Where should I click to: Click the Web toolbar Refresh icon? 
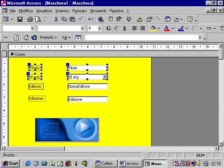click(x=16, y=37)
